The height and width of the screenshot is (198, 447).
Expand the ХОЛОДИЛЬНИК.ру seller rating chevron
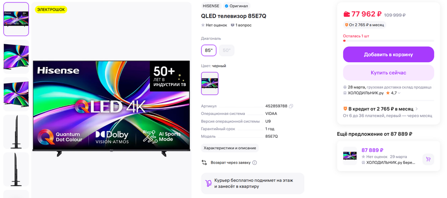click(399, 93)
